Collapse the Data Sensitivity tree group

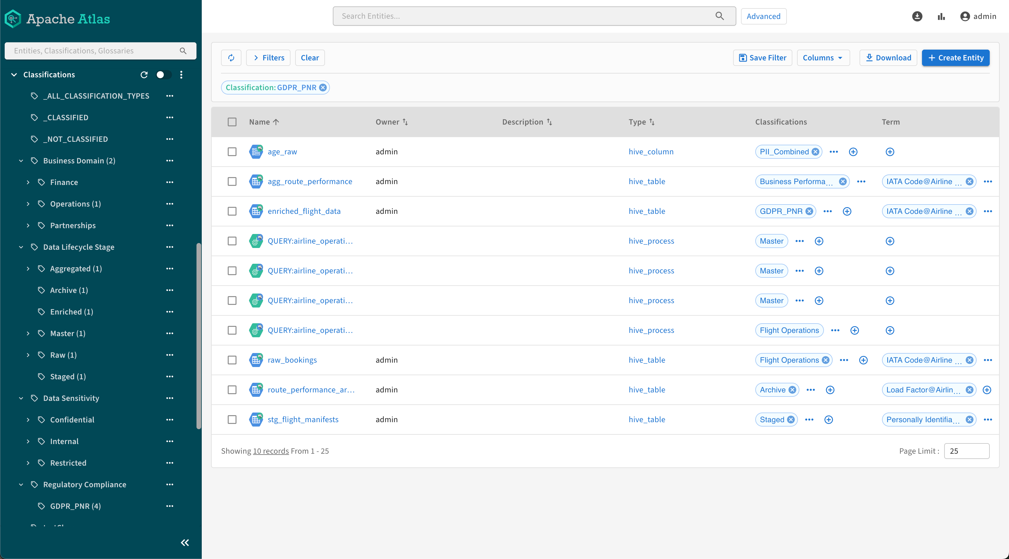coord(21,398)
